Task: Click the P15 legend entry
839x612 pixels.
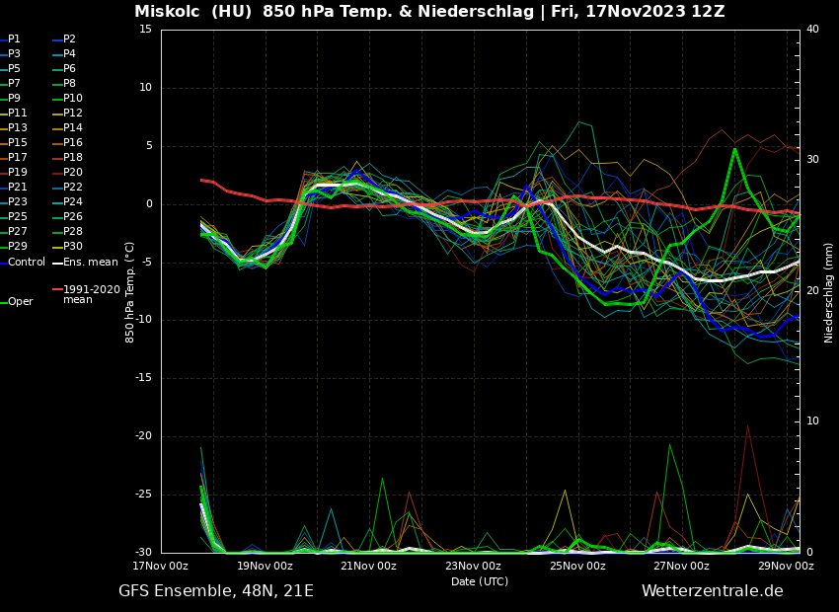Action: tap(17, 143)
